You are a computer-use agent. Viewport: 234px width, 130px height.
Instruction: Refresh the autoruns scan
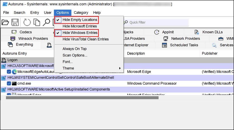click(x=27, y=22)
